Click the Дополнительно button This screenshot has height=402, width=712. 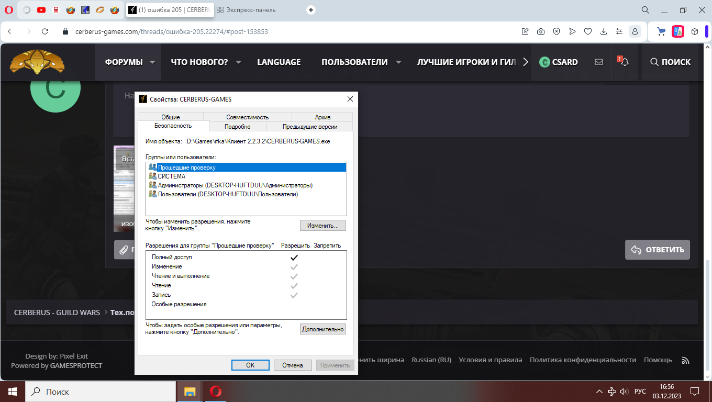[x=323, y=329]
